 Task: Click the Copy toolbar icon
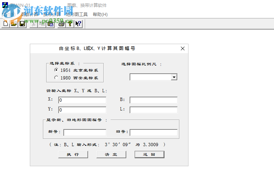click(42, 24)
